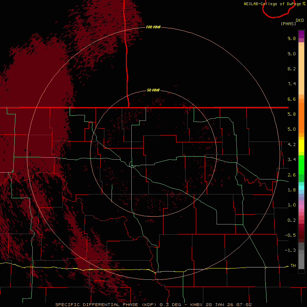Click the 9.0 scale value
Image resolution: width=307 pixels, height=307 pixels.
point(292,54)
